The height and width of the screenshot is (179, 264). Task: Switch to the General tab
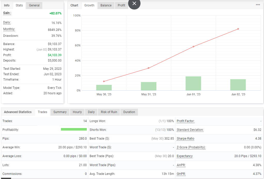[x=34, y=5]
